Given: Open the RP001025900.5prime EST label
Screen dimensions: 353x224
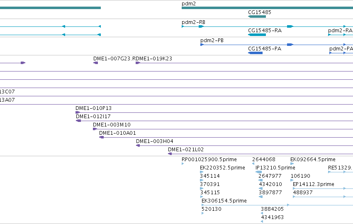Looking at the screenshot, I should 209,160.
